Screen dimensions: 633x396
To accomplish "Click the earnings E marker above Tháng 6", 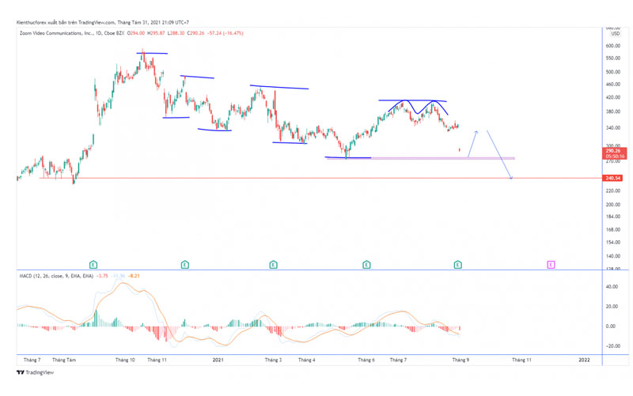I will [x=366, y=265].
